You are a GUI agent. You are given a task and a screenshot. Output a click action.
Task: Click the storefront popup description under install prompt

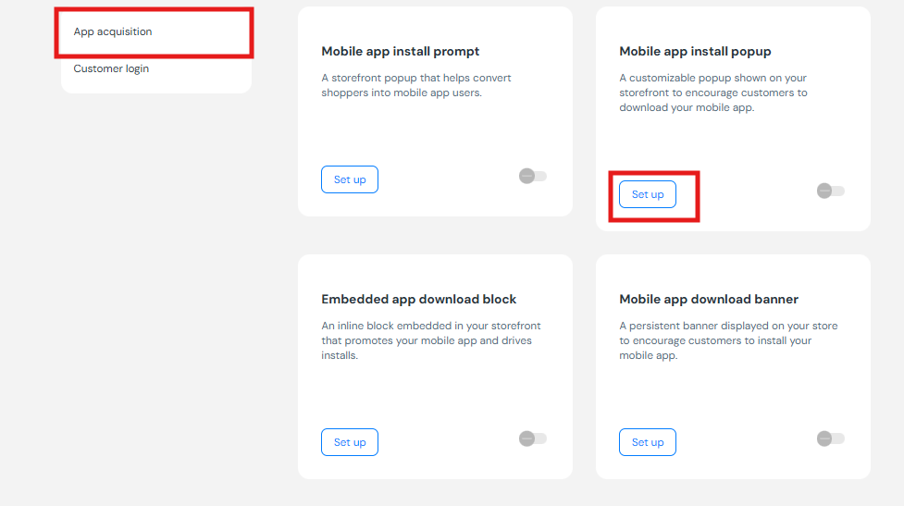416,85
